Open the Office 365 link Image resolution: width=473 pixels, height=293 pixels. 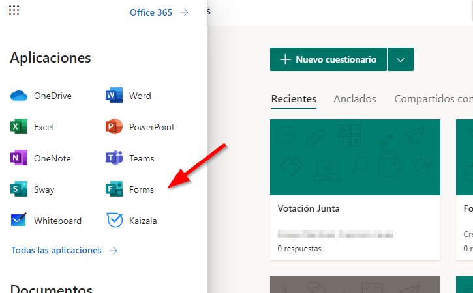click(151, 12)
